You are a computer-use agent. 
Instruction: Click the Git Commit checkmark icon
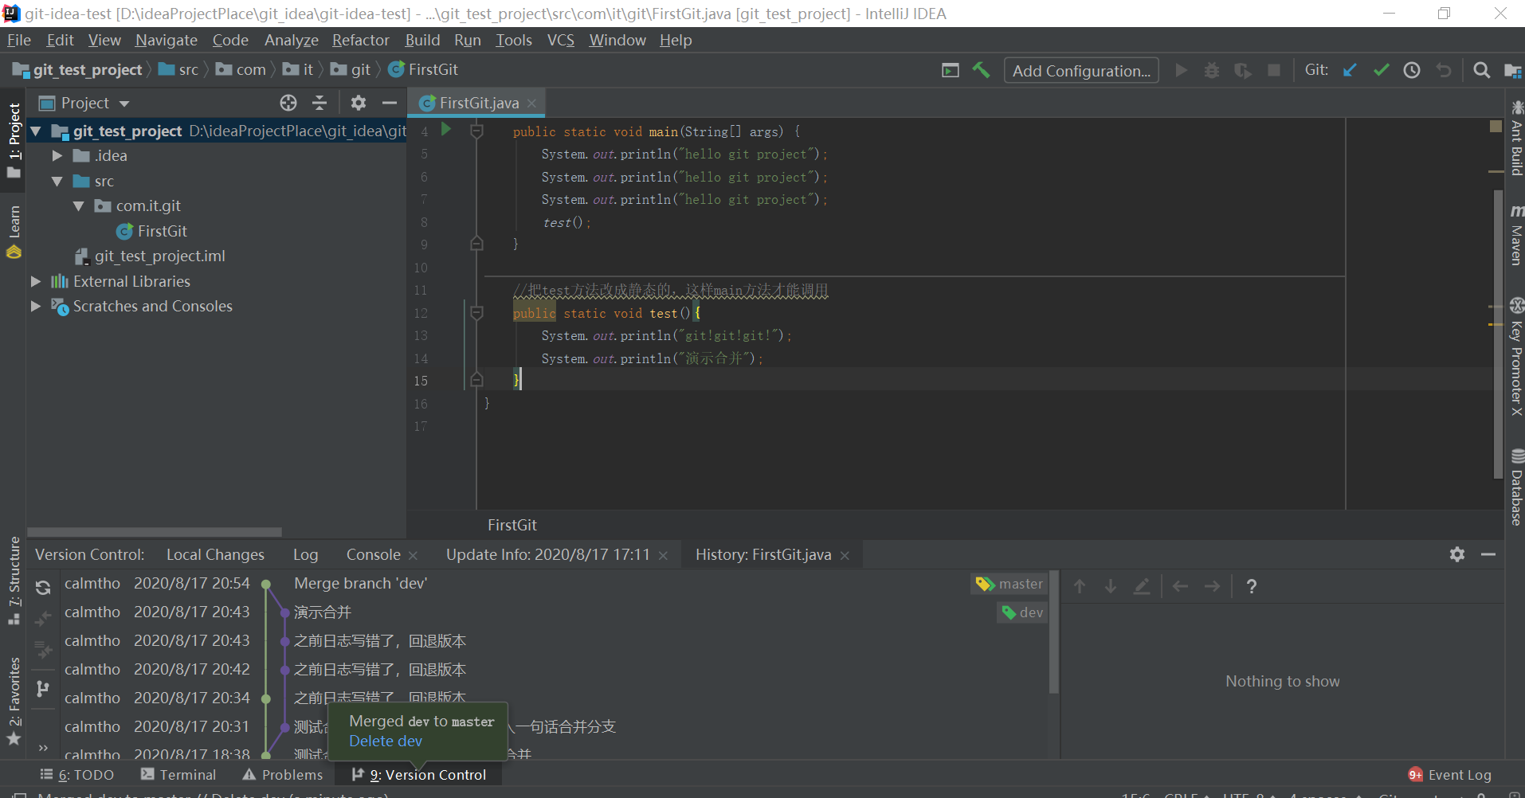coord(1381,70)
